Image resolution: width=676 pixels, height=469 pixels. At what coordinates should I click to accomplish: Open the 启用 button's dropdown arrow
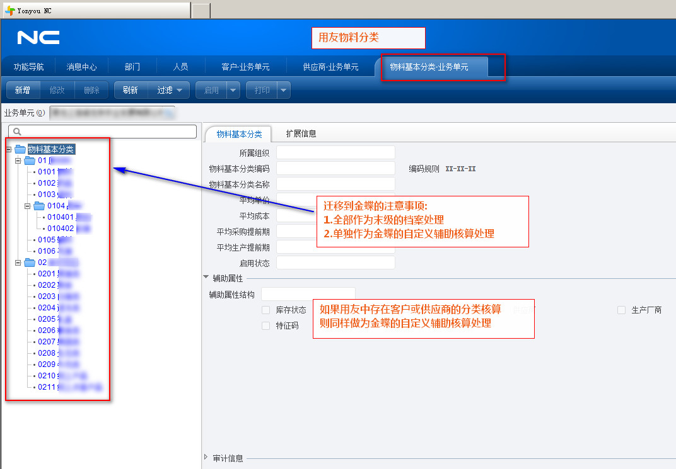[234, 90]
